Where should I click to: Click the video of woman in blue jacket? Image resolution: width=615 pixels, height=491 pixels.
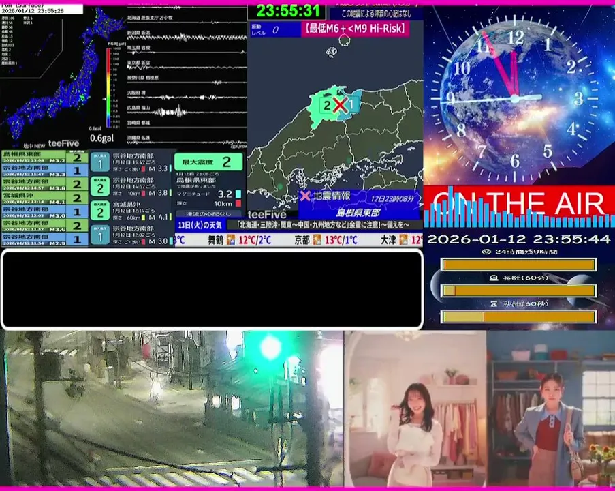[x=551, y=408]
